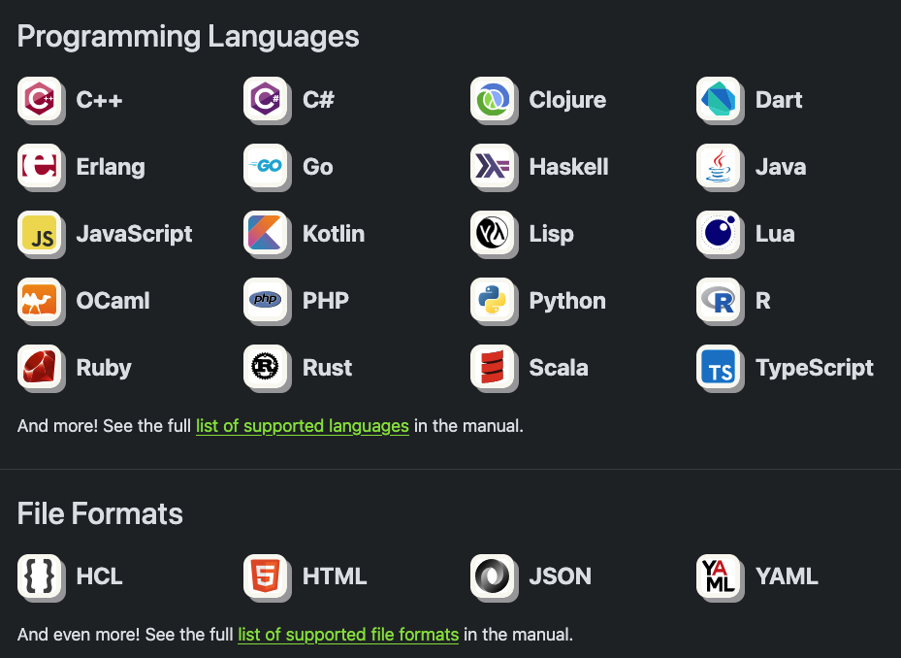
Task: Click the "File Formats" heading
Action: (x=100, y=513)
